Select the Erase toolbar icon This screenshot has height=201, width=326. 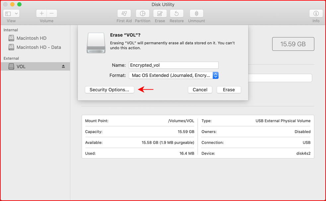coord(160,14)
